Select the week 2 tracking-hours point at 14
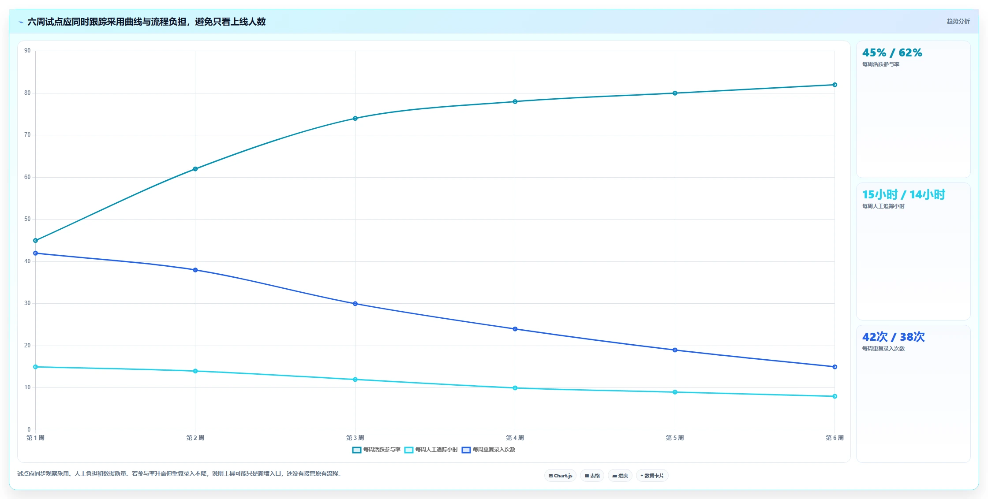The width and height of the screenshot is (988, 499). 195,371
